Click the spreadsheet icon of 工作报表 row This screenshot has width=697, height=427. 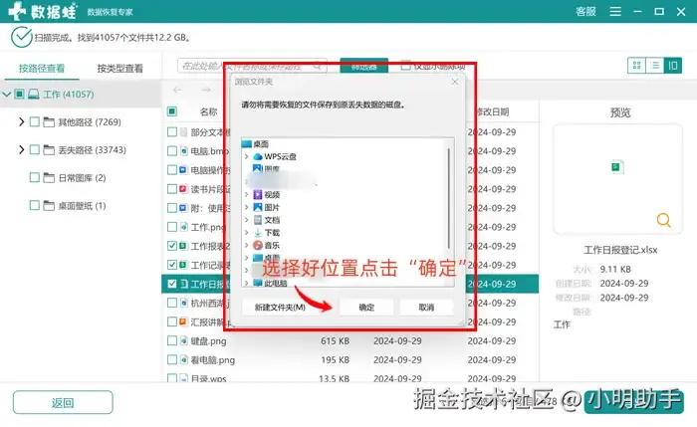tap(183, 246)
